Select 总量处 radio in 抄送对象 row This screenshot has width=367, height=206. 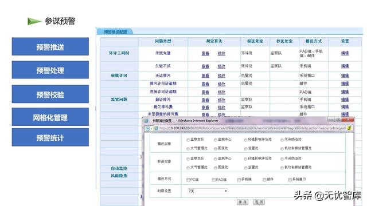coord(245,168)
